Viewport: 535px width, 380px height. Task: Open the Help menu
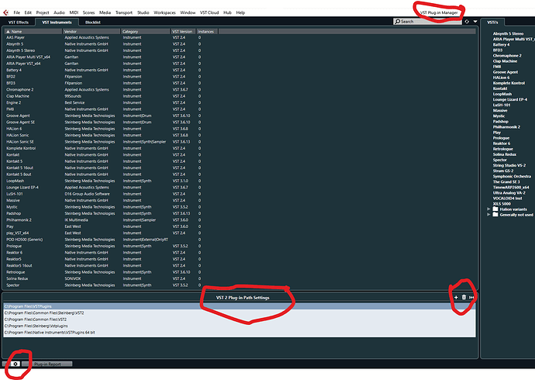tap(240, 12)
